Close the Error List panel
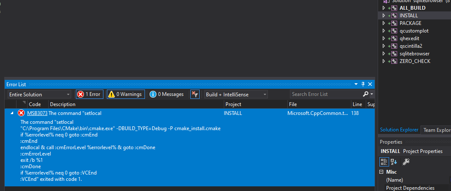The image size is (451, 191). point(370,85)
